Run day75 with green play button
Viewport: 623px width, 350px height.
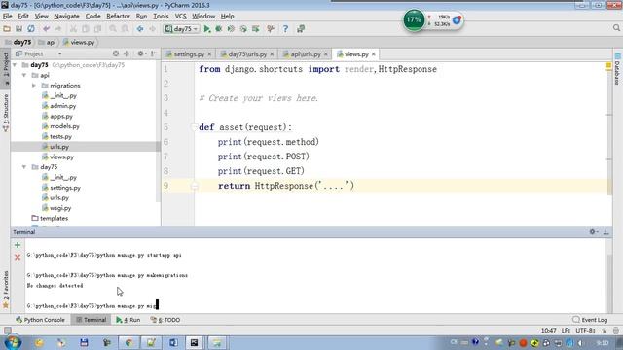pos(207,29)
